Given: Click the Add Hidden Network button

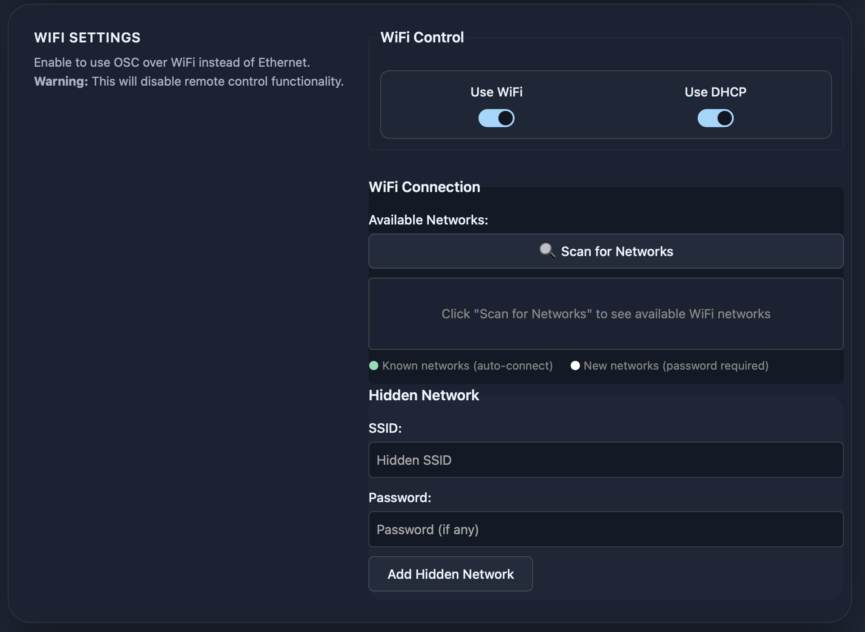Looking at the screenshot, I should point(450,574).
